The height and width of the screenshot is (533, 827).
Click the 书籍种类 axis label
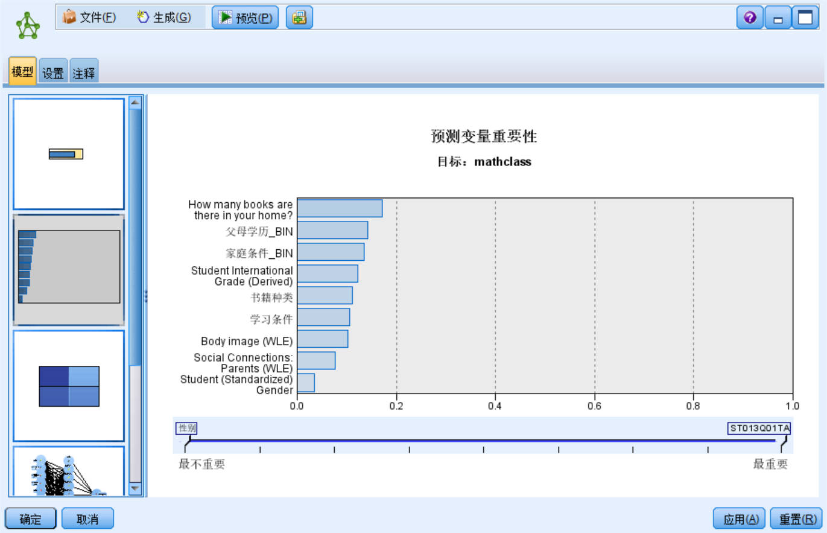click(x=271, y=298)
